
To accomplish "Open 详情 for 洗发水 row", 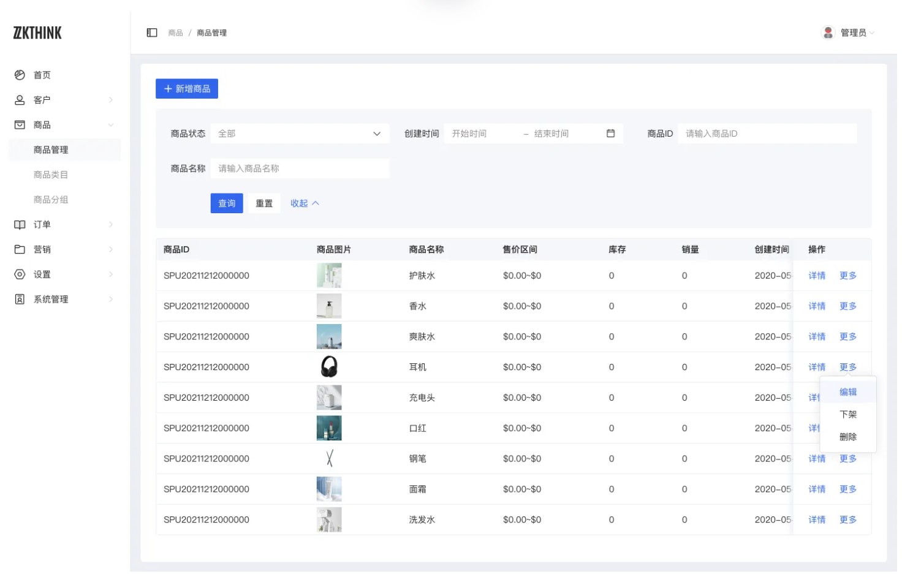I will [817, 520].
